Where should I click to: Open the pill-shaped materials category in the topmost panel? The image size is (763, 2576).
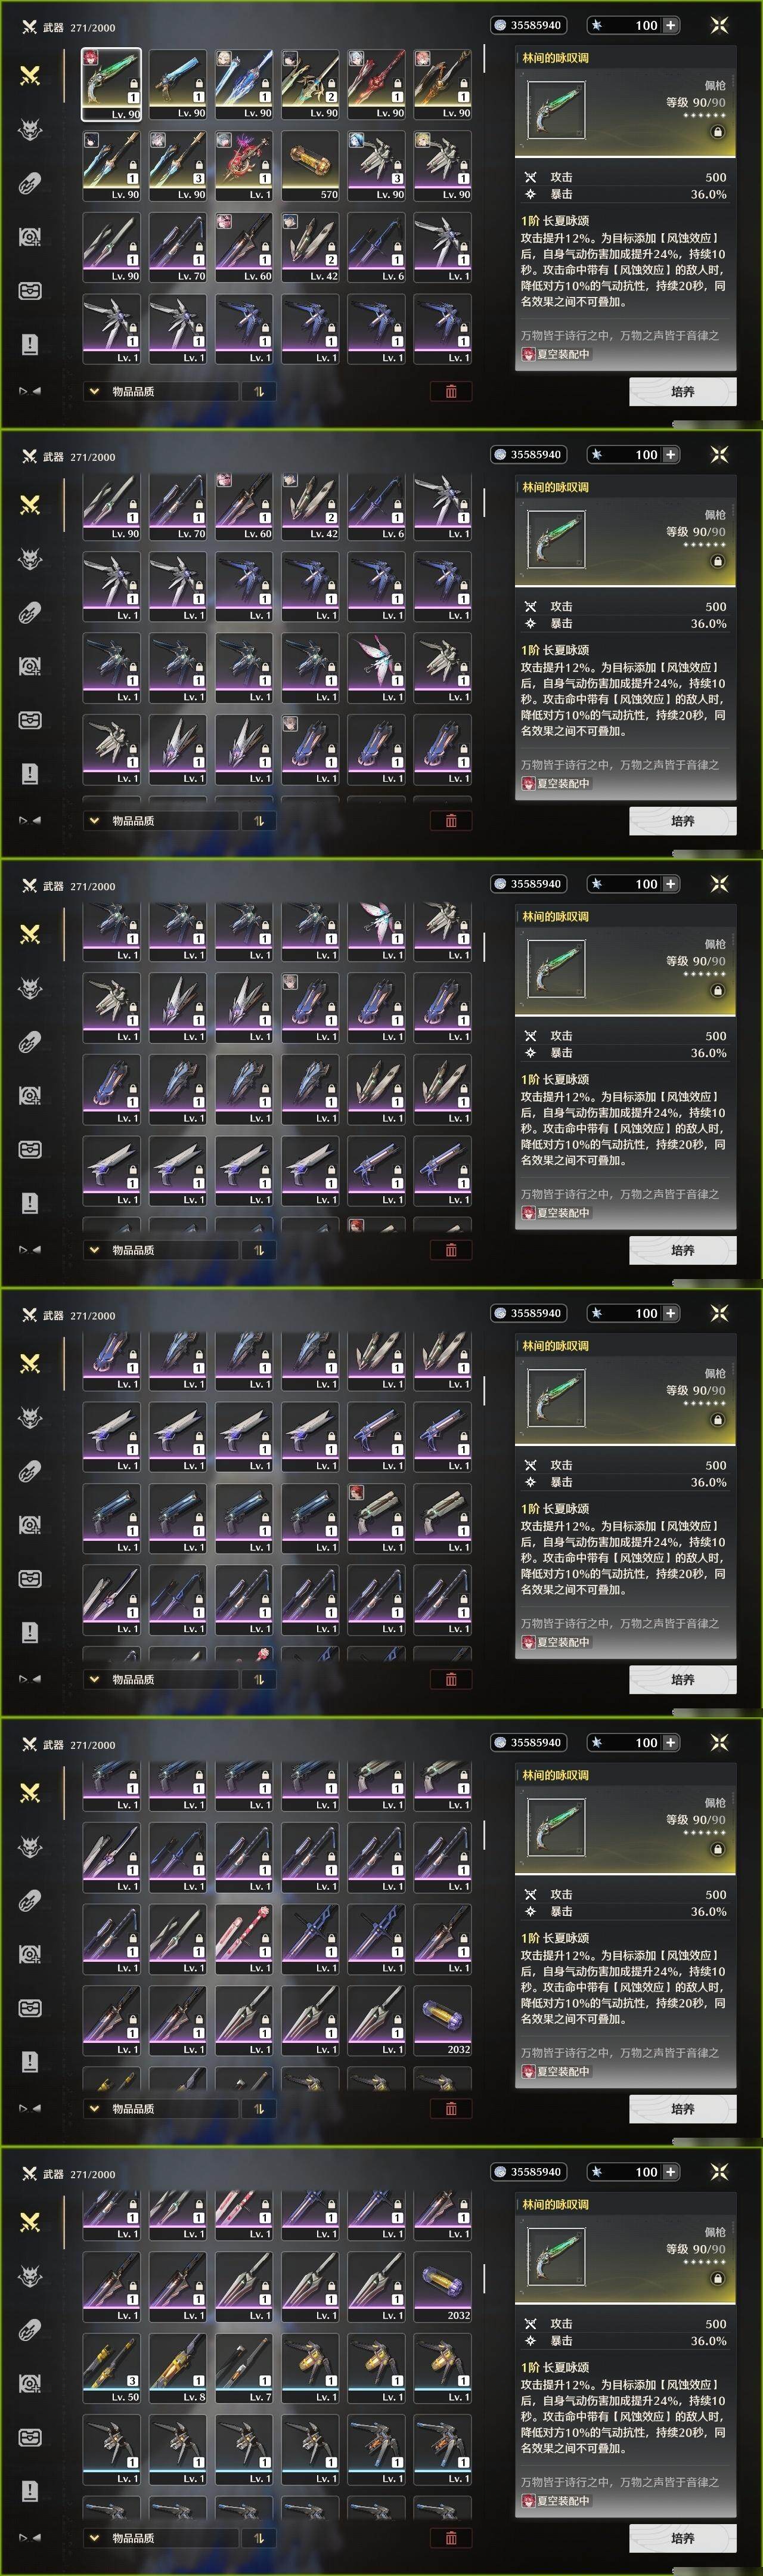point(30,183)
